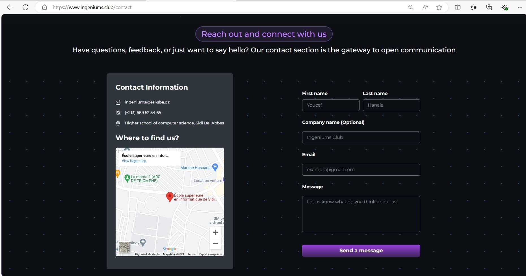Open the Favorites list icon
Screen dimensions: 526x276
pyautogui.click(x=473, y=7)
